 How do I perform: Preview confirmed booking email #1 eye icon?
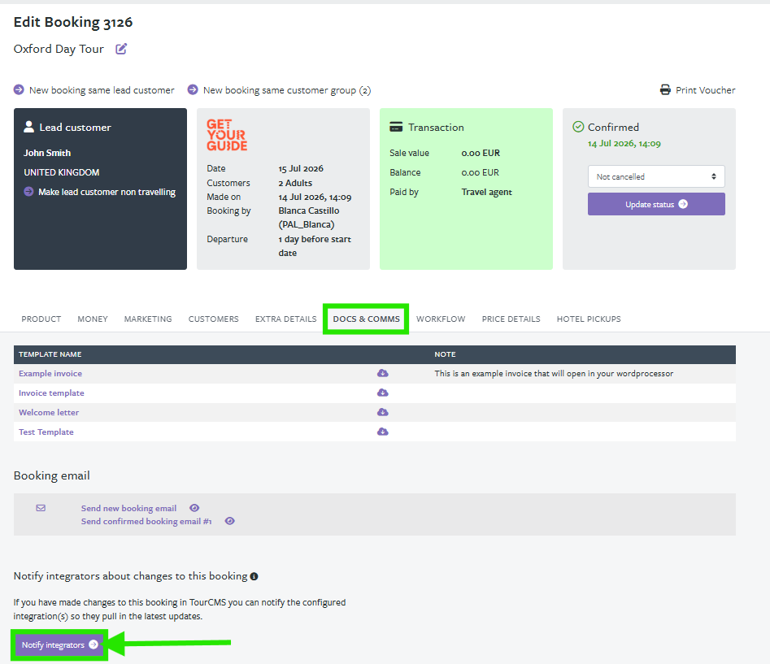(230, 521)
